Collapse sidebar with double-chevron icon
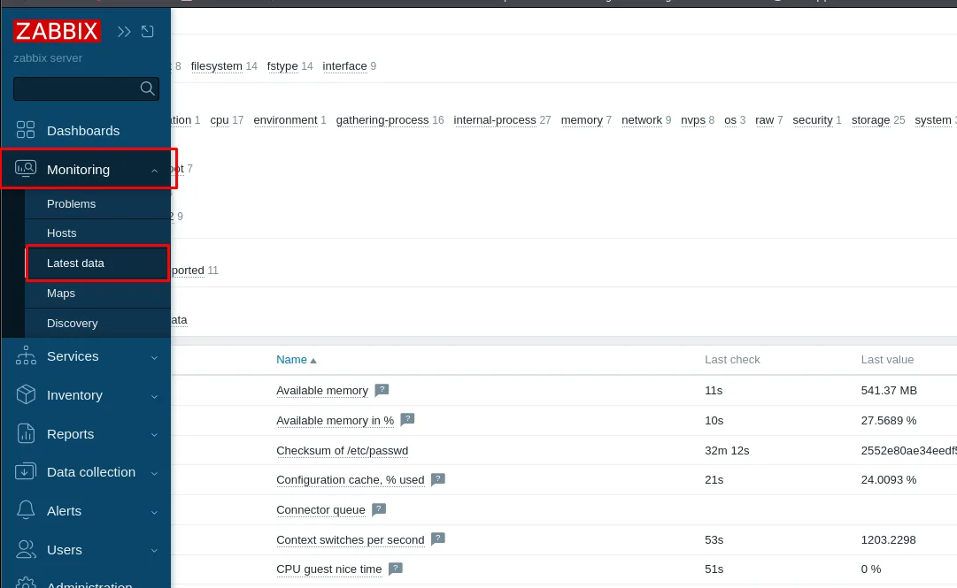957x588 pixels. pos(124,32)
